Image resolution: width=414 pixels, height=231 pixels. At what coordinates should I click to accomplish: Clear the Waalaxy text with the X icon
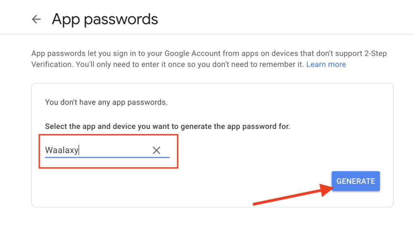(x=156, y=151)
